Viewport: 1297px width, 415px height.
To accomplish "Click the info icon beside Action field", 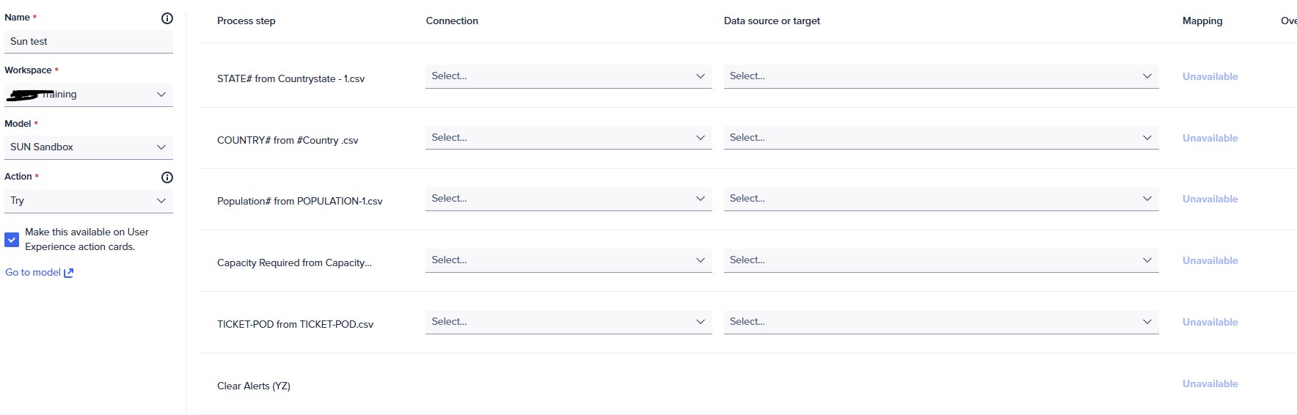I will [167, 177].
